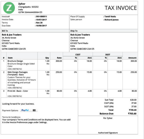The height and width of the screenshot is (139, 144).
Task: Click the green Zylker Z logo
Action: coord(9,8)
